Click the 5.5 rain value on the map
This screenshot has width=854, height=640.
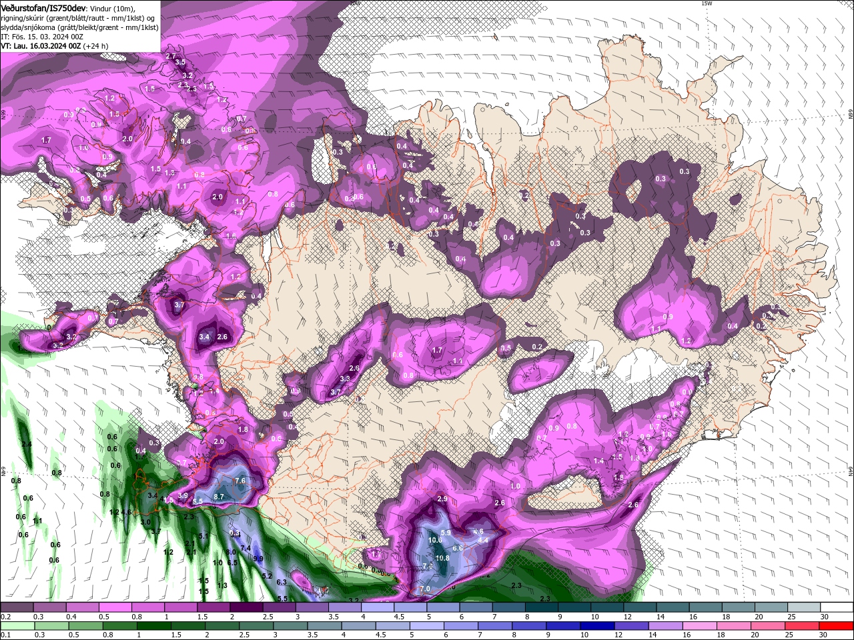point(282,599)
